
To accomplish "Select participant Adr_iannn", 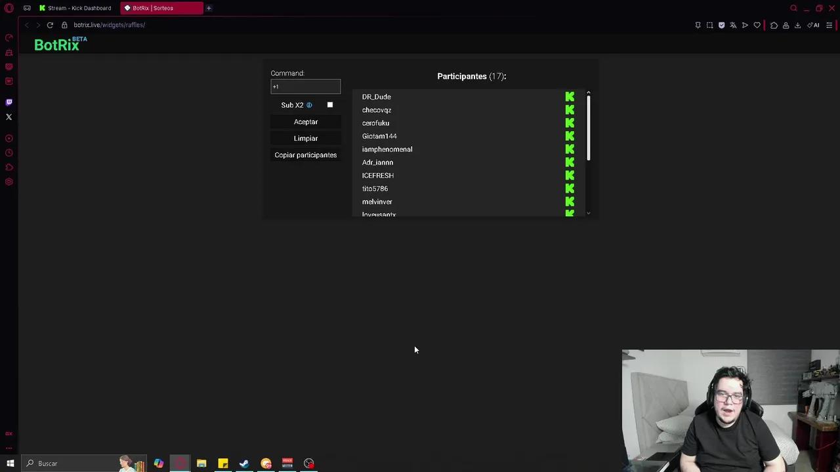I will (x=377, y=162).
